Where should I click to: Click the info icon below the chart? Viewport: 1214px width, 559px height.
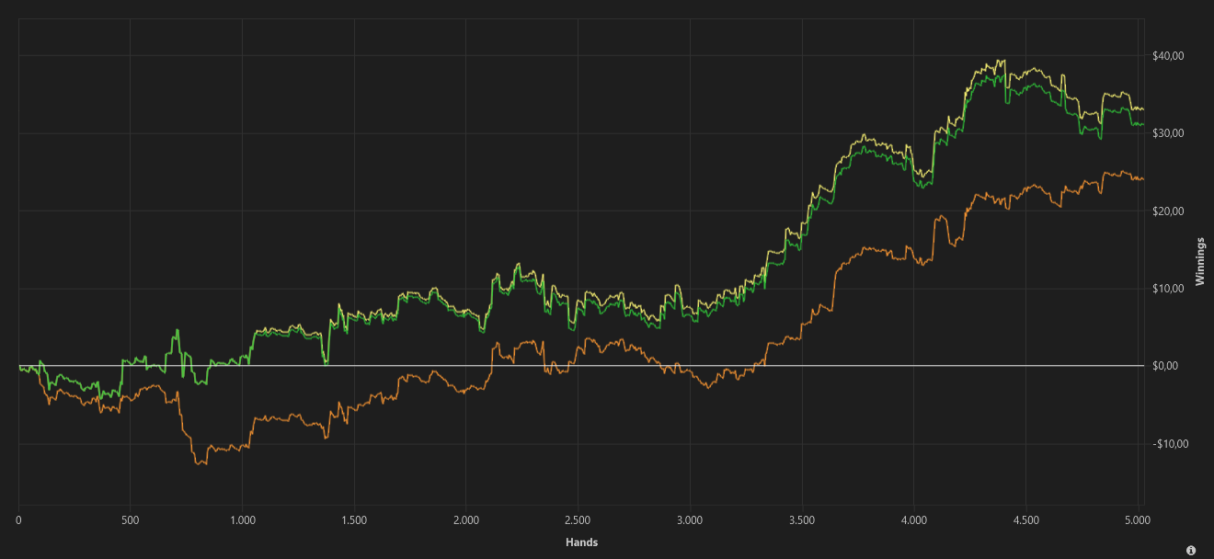tap(1191, 550)
